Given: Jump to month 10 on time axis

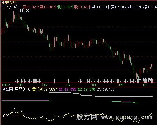Looking at the screenshot, I should point(145,85).
